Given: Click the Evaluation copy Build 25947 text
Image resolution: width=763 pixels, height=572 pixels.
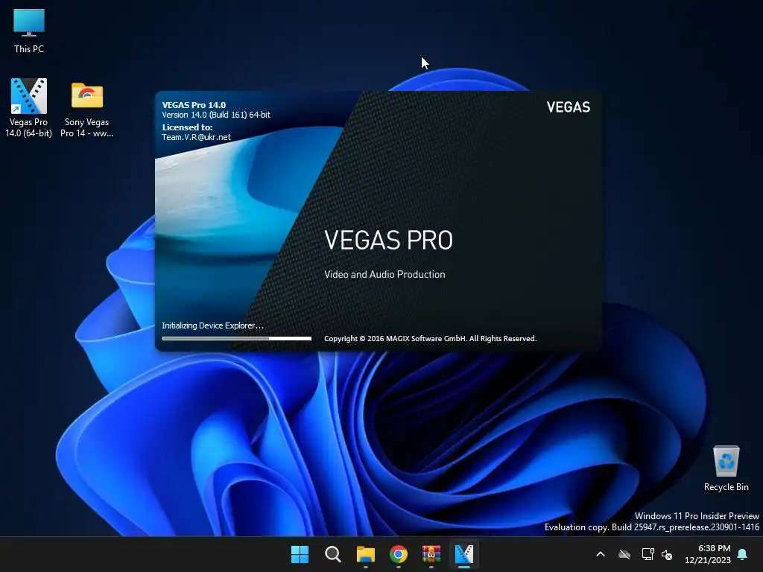Looking at the screenshot, I should coord(651,527).
